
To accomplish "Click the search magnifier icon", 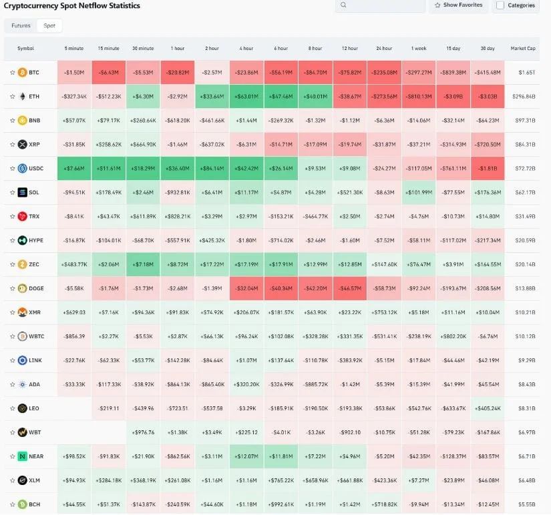I will (343, 5).
